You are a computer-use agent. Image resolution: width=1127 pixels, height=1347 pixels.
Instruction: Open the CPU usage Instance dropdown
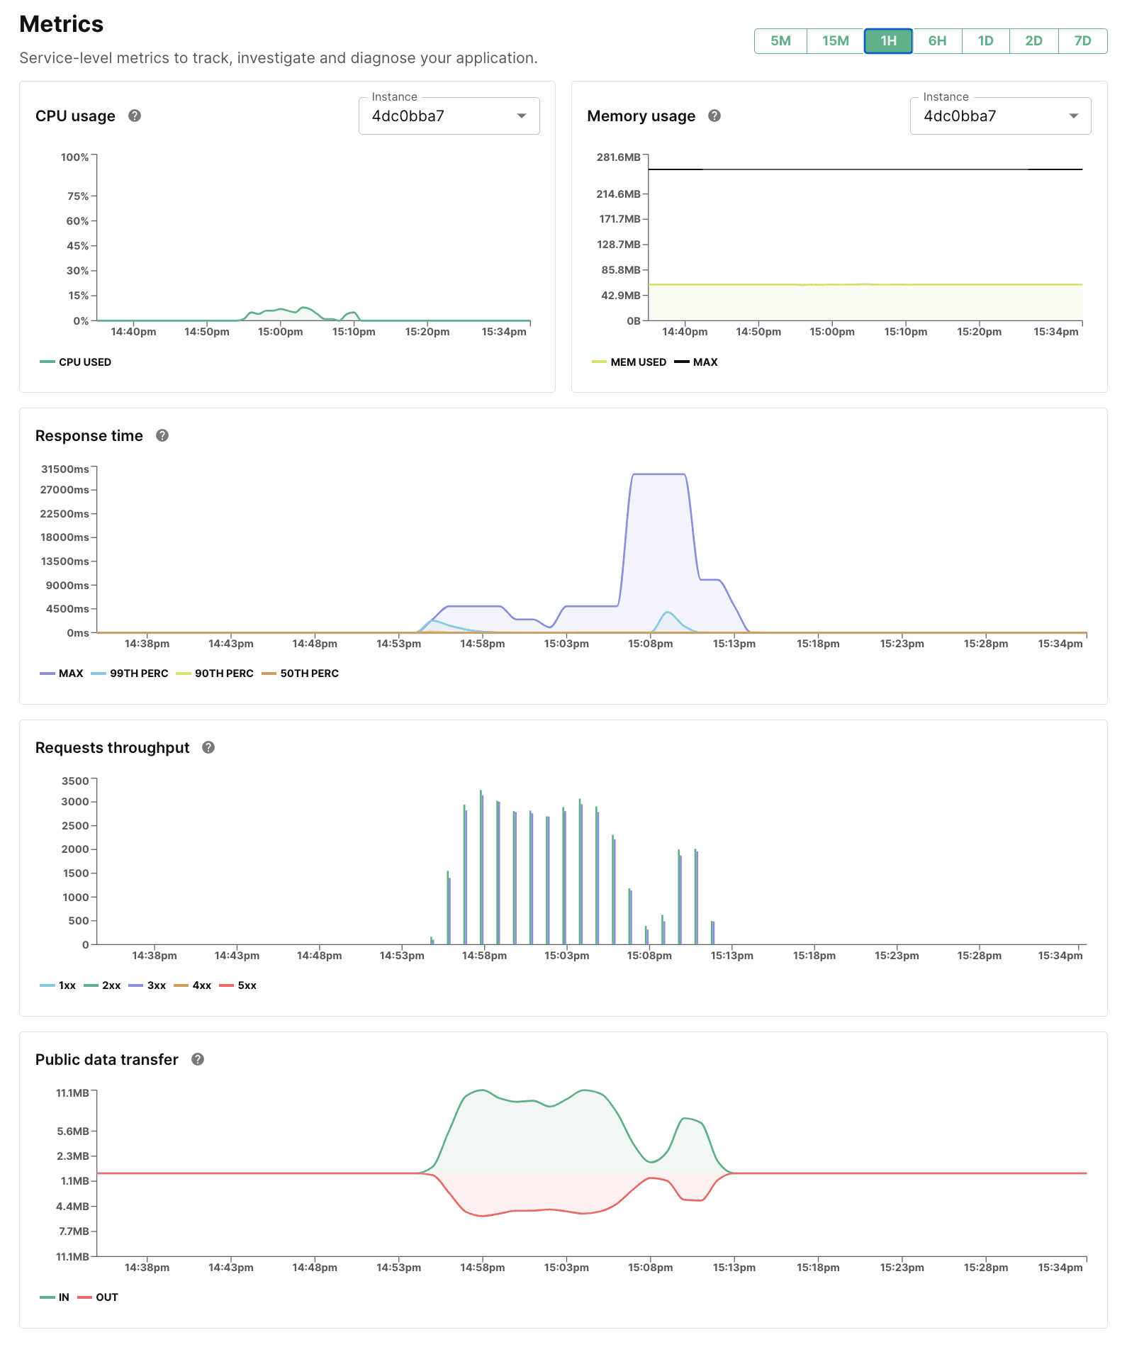tap(449, 116)
